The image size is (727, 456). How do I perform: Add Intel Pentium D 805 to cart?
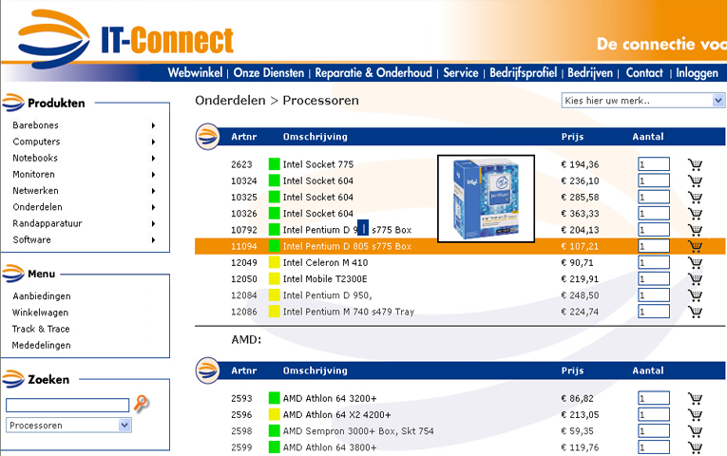[x=695, y=246]
